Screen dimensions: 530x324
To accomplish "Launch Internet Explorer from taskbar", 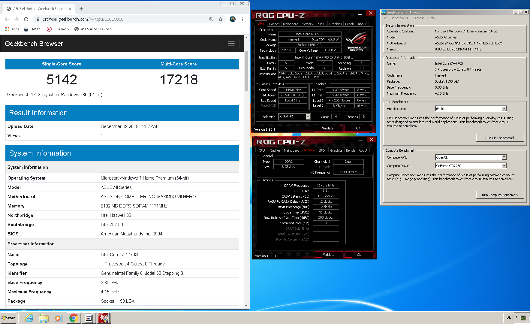I will coord(29,318).
